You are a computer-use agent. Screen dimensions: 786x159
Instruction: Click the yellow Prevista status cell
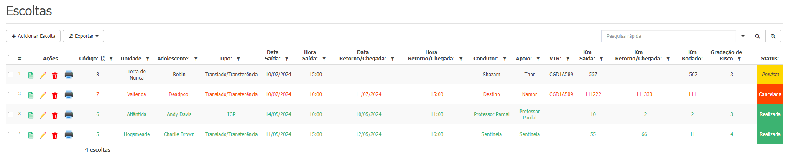(x=770, y=75)
